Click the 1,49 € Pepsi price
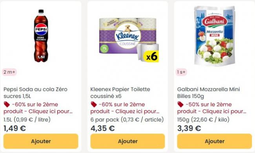 coord(15,128)
